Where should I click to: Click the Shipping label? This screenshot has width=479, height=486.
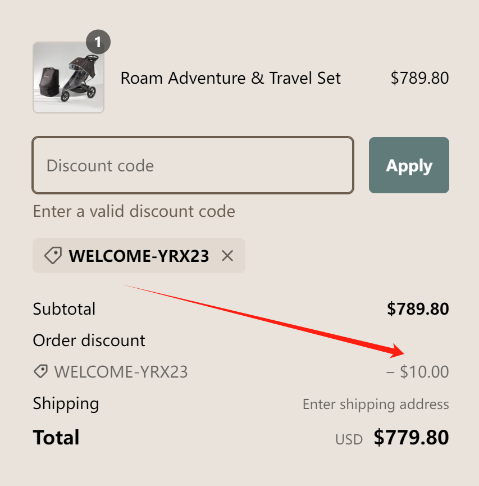point(66,403)
